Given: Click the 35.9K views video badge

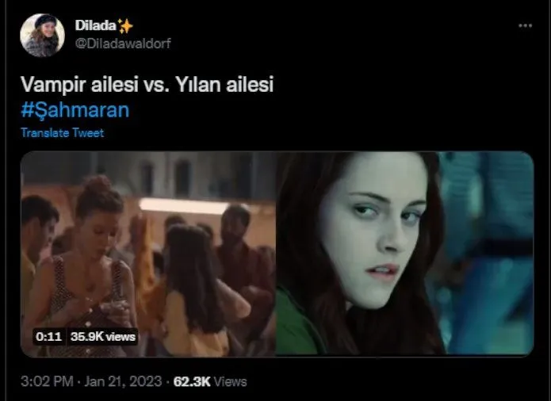Looking at the screenshot, I should tap(102, 336).
